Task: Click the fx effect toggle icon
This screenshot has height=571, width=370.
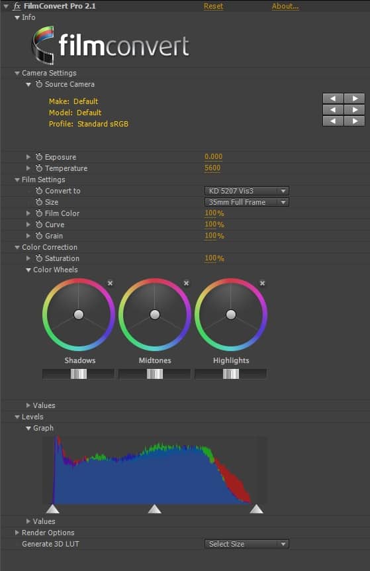Action: (x=17, y=6)
